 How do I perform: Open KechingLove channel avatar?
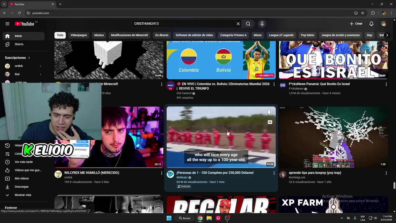coord(283,174)
